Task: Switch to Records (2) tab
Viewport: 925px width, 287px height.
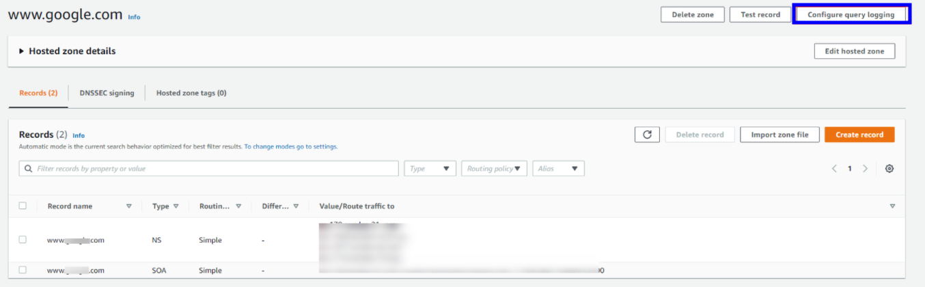Action: (38, 93)
